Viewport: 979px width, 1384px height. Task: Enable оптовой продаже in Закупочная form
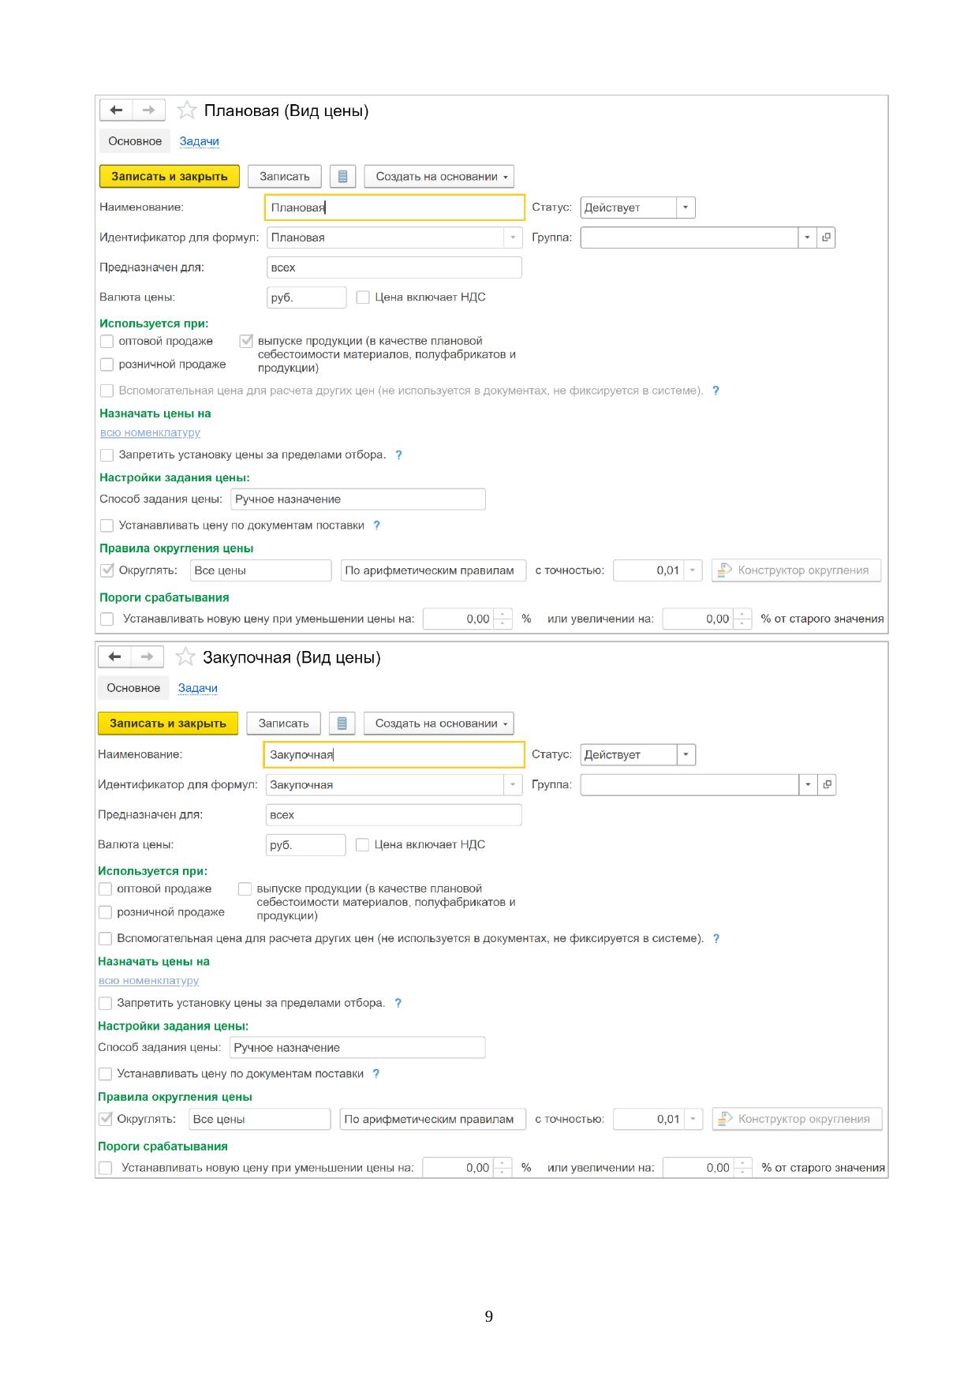[105, 889]
